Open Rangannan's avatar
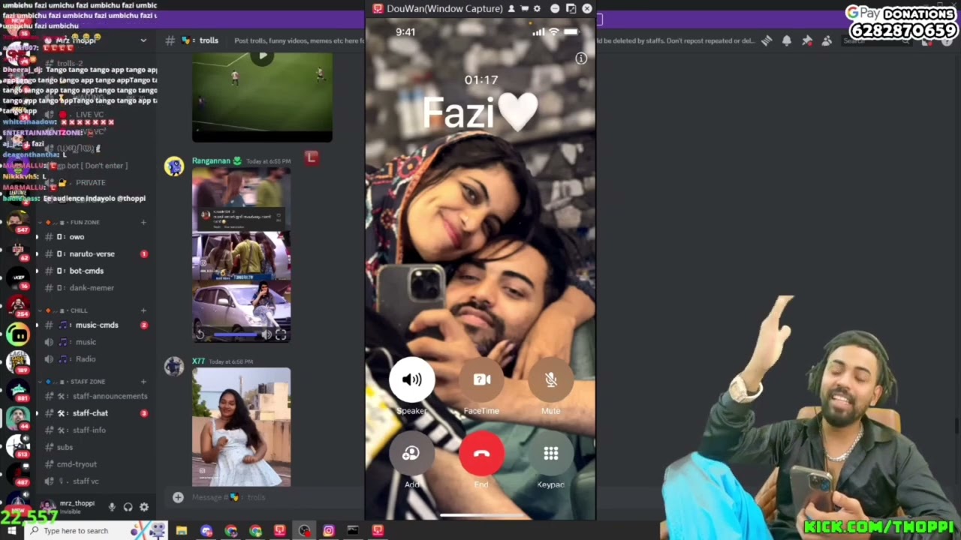 pyautogui.click(x=174, y=166)
